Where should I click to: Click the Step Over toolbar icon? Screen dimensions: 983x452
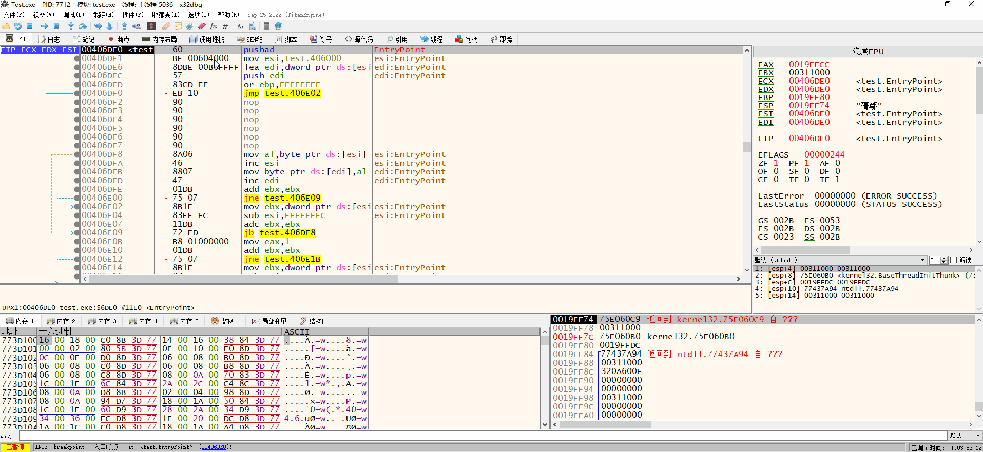pos(83,26)
